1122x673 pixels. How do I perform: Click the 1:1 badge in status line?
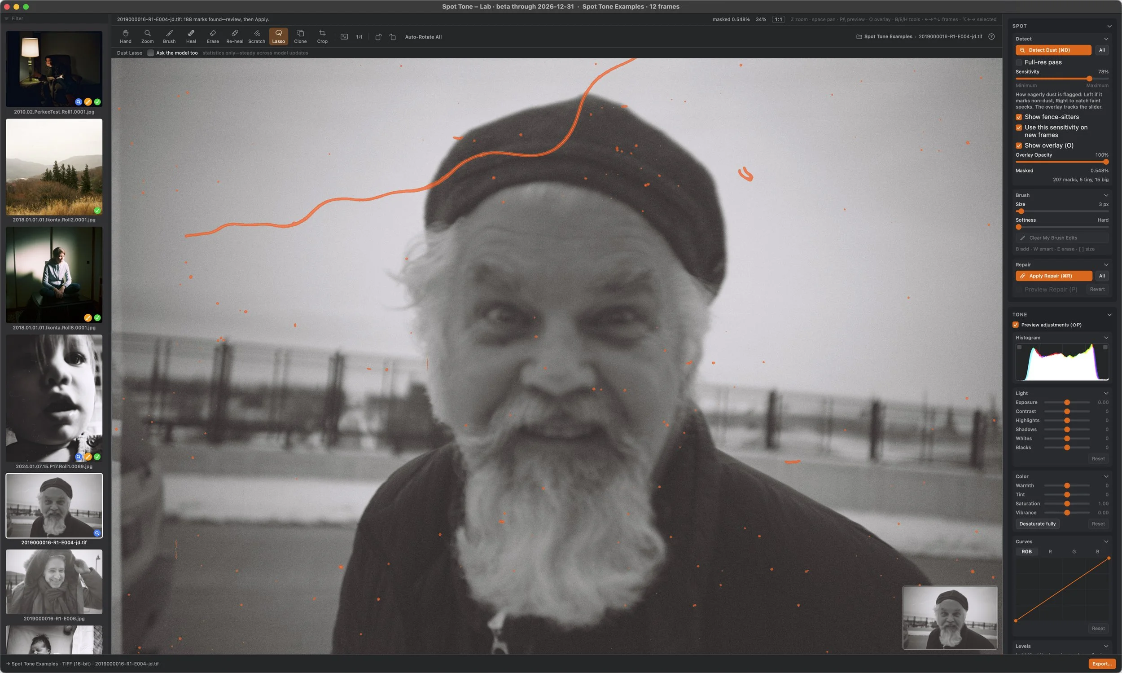pyautogui.click(x=778, y=19)
